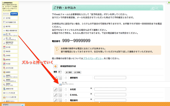
Task: Select the 金額合計型 total part
Action: click(10, 89)
